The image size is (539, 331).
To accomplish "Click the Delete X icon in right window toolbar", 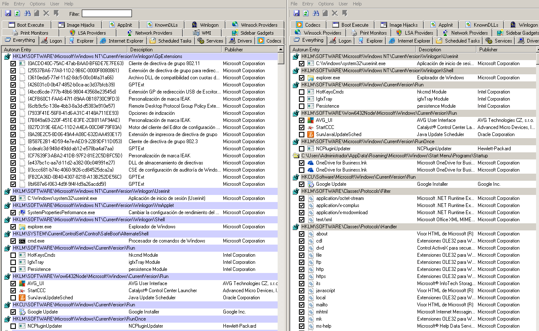I will [x=335, y=14].
